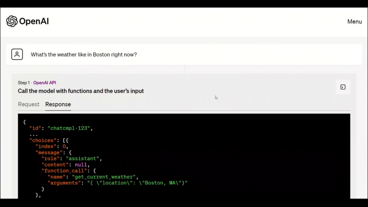The width and height of the screenshot is (368, 207).
Task: Click the OpenAI logo
Action: coord(27,21)
